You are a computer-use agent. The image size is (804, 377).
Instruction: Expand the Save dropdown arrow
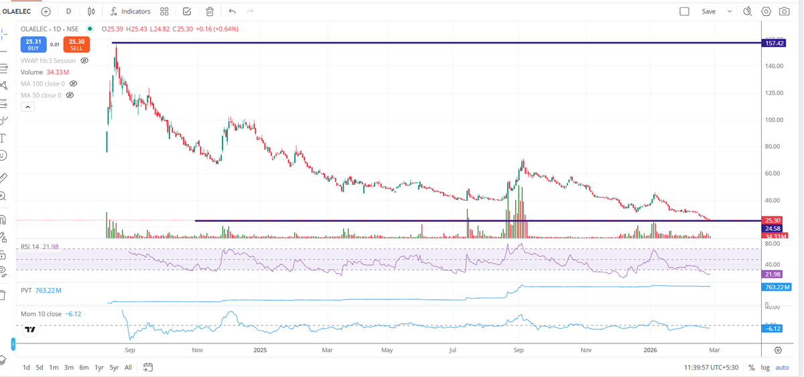click(730, 11)
